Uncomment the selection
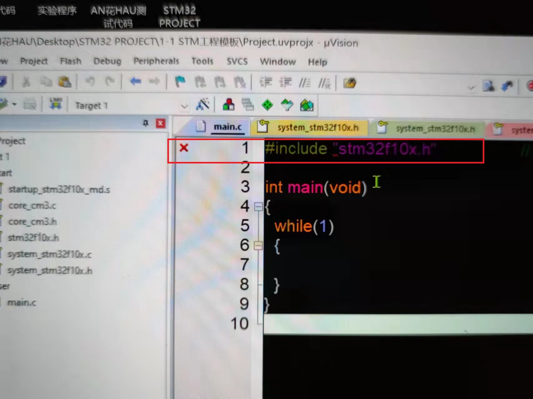The width and height of the screenshot is (533, 399). (x=324, y=83)
